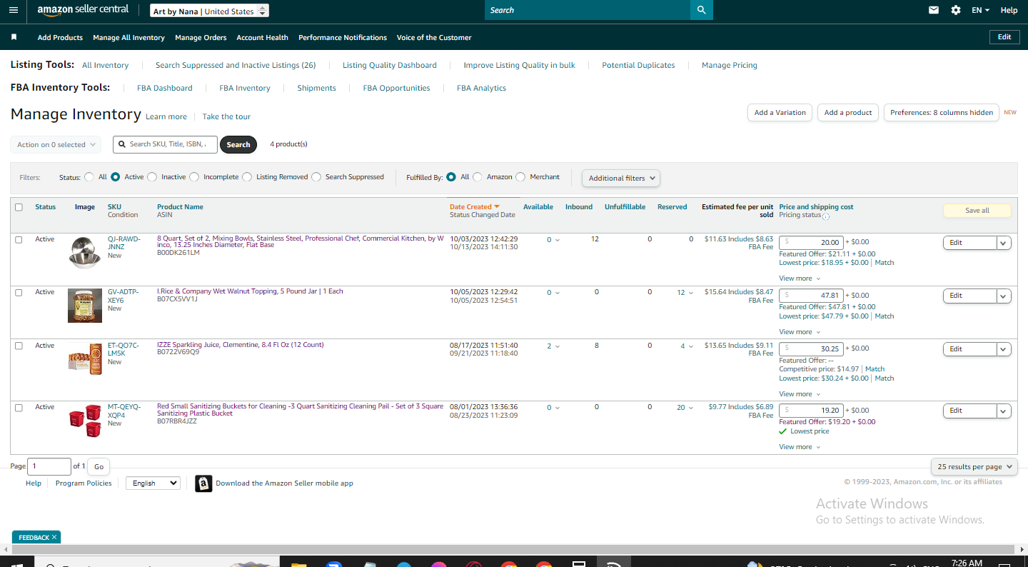The image size is (1028, 567).
Task: Open the hamburger navigation menu
Action: pos(14,10)
